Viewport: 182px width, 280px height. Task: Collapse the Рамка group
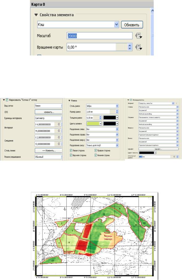(69, 101)
